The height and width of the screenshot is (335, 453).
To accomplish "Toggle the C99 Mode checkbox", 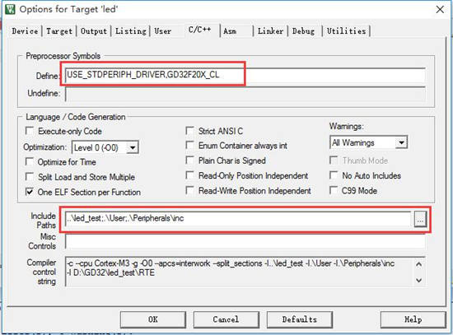I will (x=334, y=190).
